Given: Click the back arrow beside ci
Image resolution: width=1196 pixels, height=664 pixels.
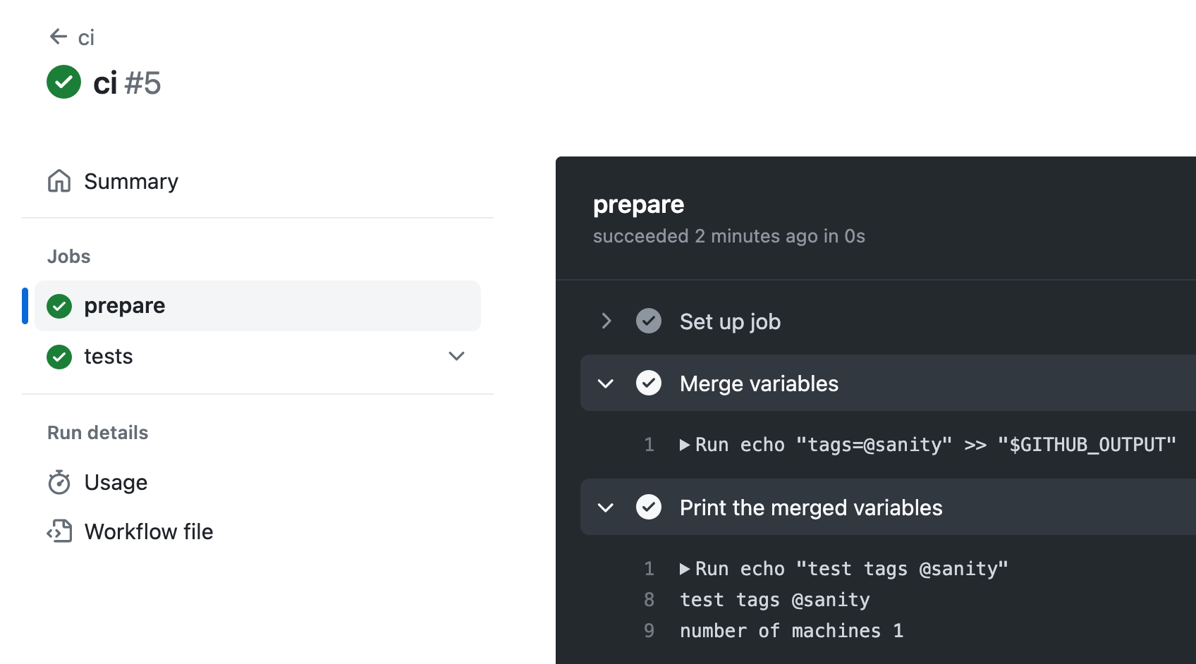Looking at the screenshot, I should click(59, 36).
